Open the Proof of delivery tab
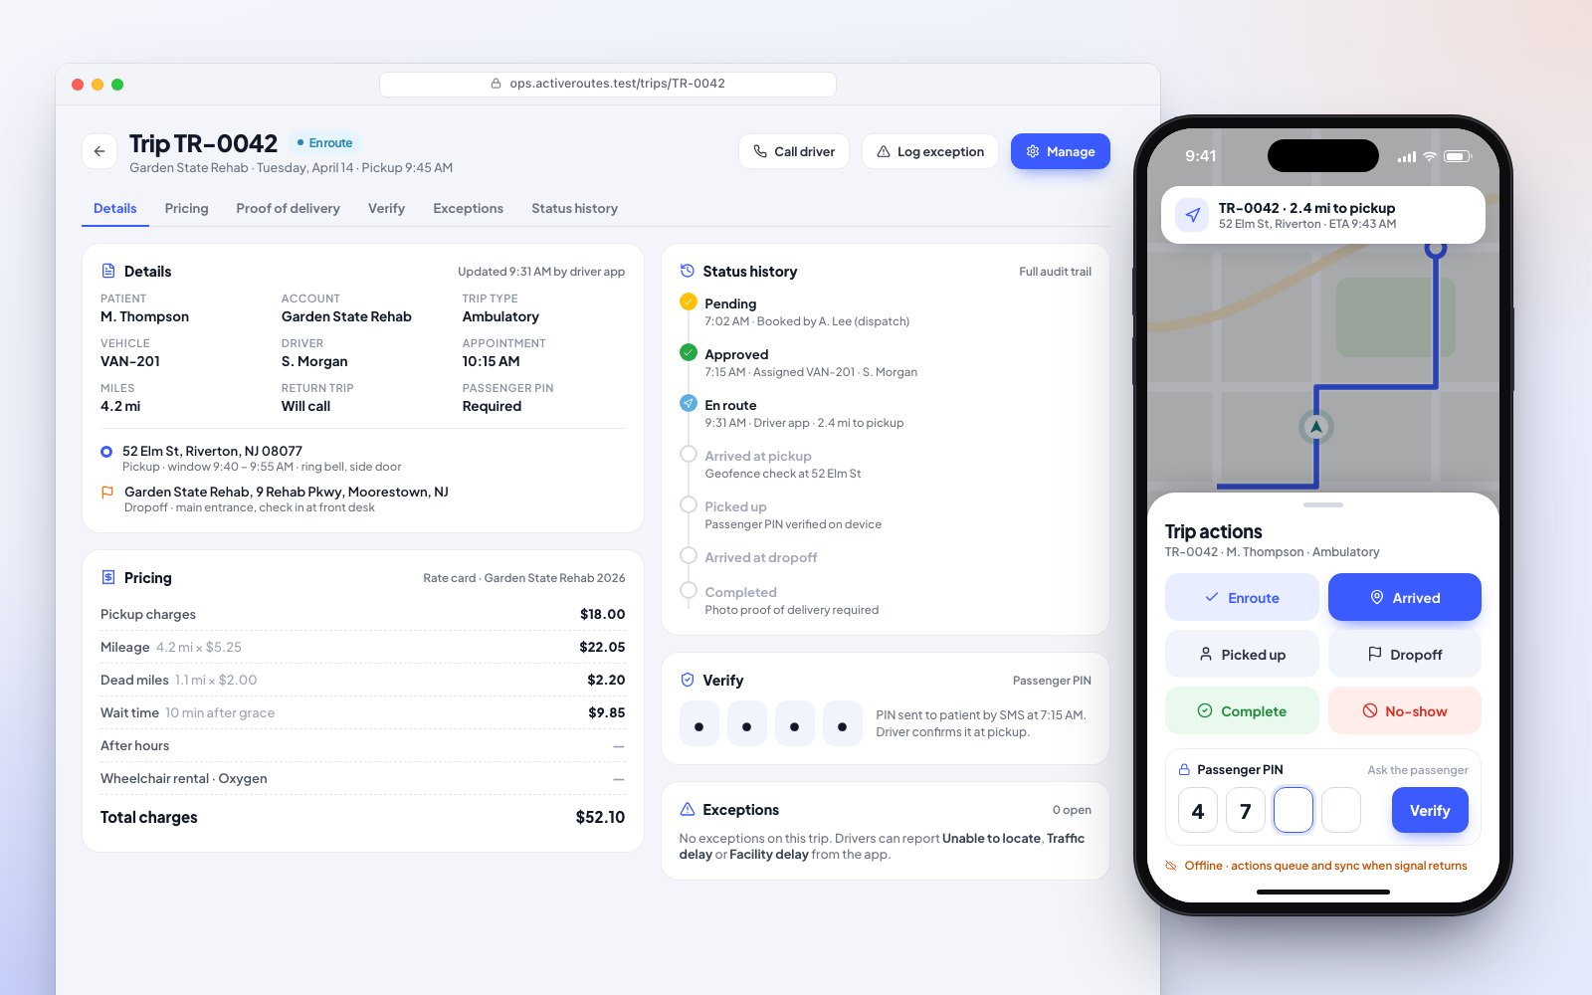The image size is (1592, 995). pos(288,208)
